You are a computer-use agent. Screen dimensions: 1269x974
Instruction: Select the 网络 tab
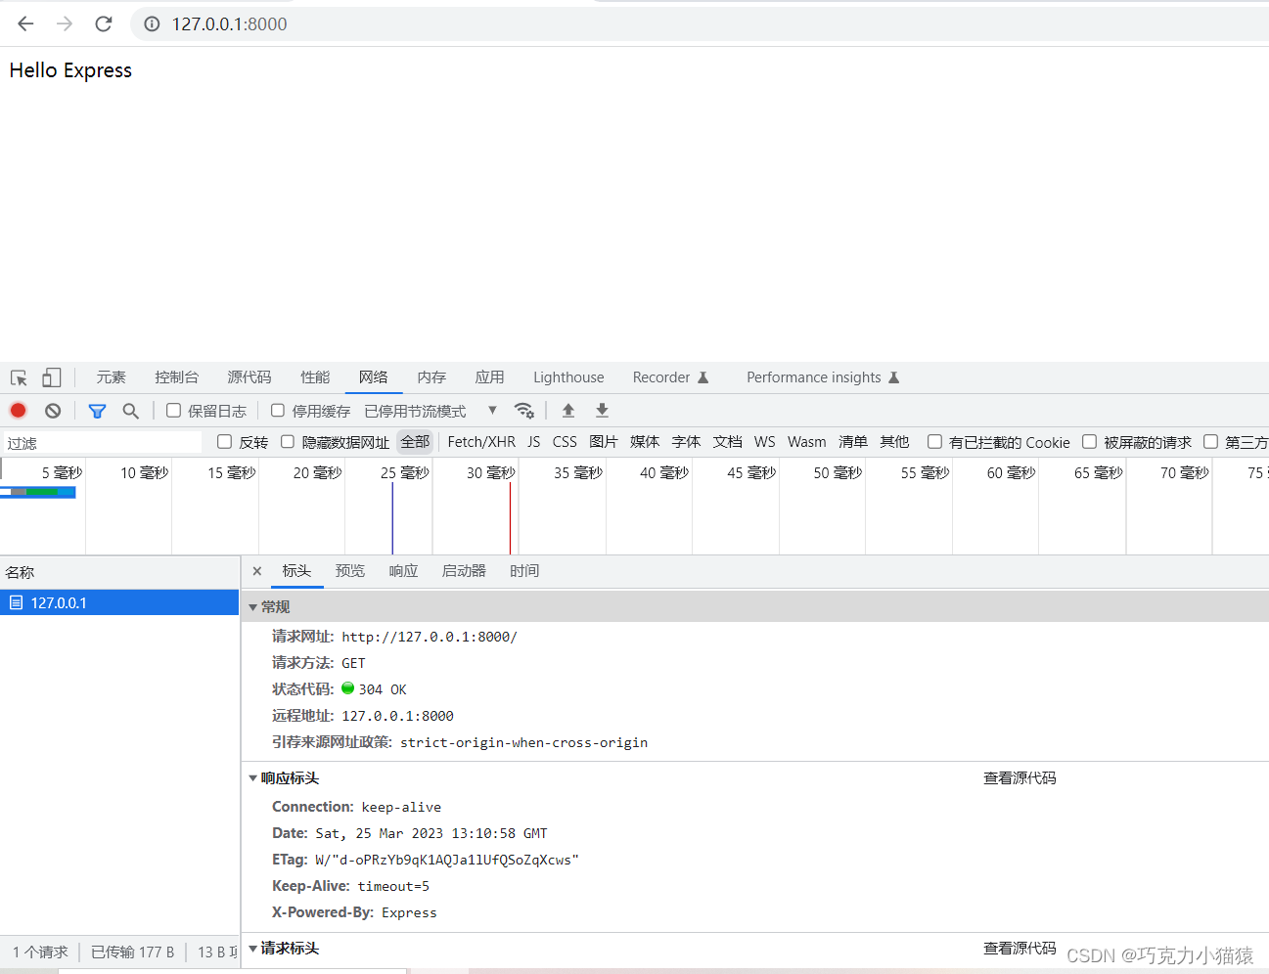[373, 377]
